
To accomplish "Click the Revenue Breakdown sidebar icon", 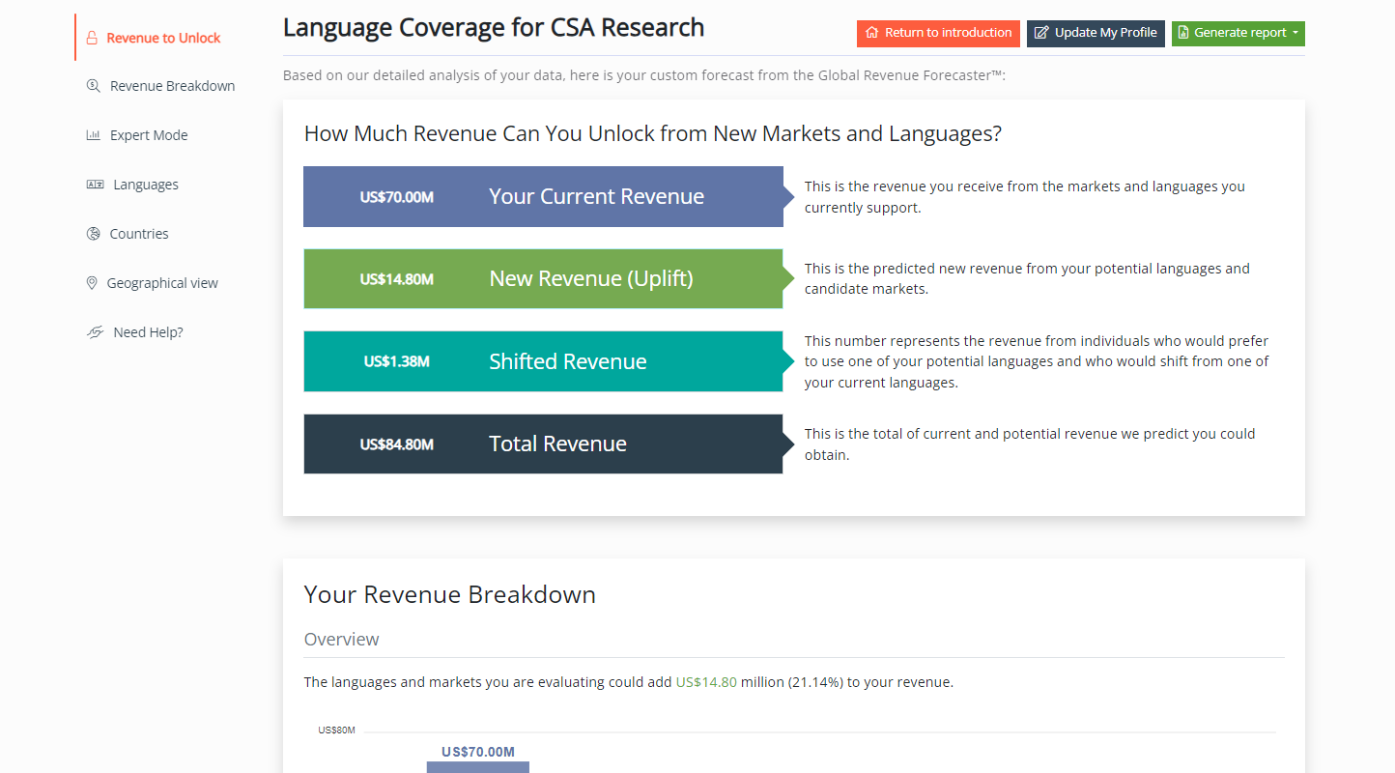I will coord(93,86).
